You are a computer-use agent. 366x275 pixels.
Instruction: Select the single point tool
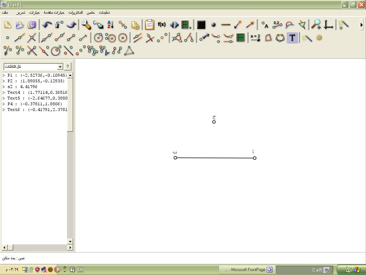pyautogui.click(x=8, y=38)
